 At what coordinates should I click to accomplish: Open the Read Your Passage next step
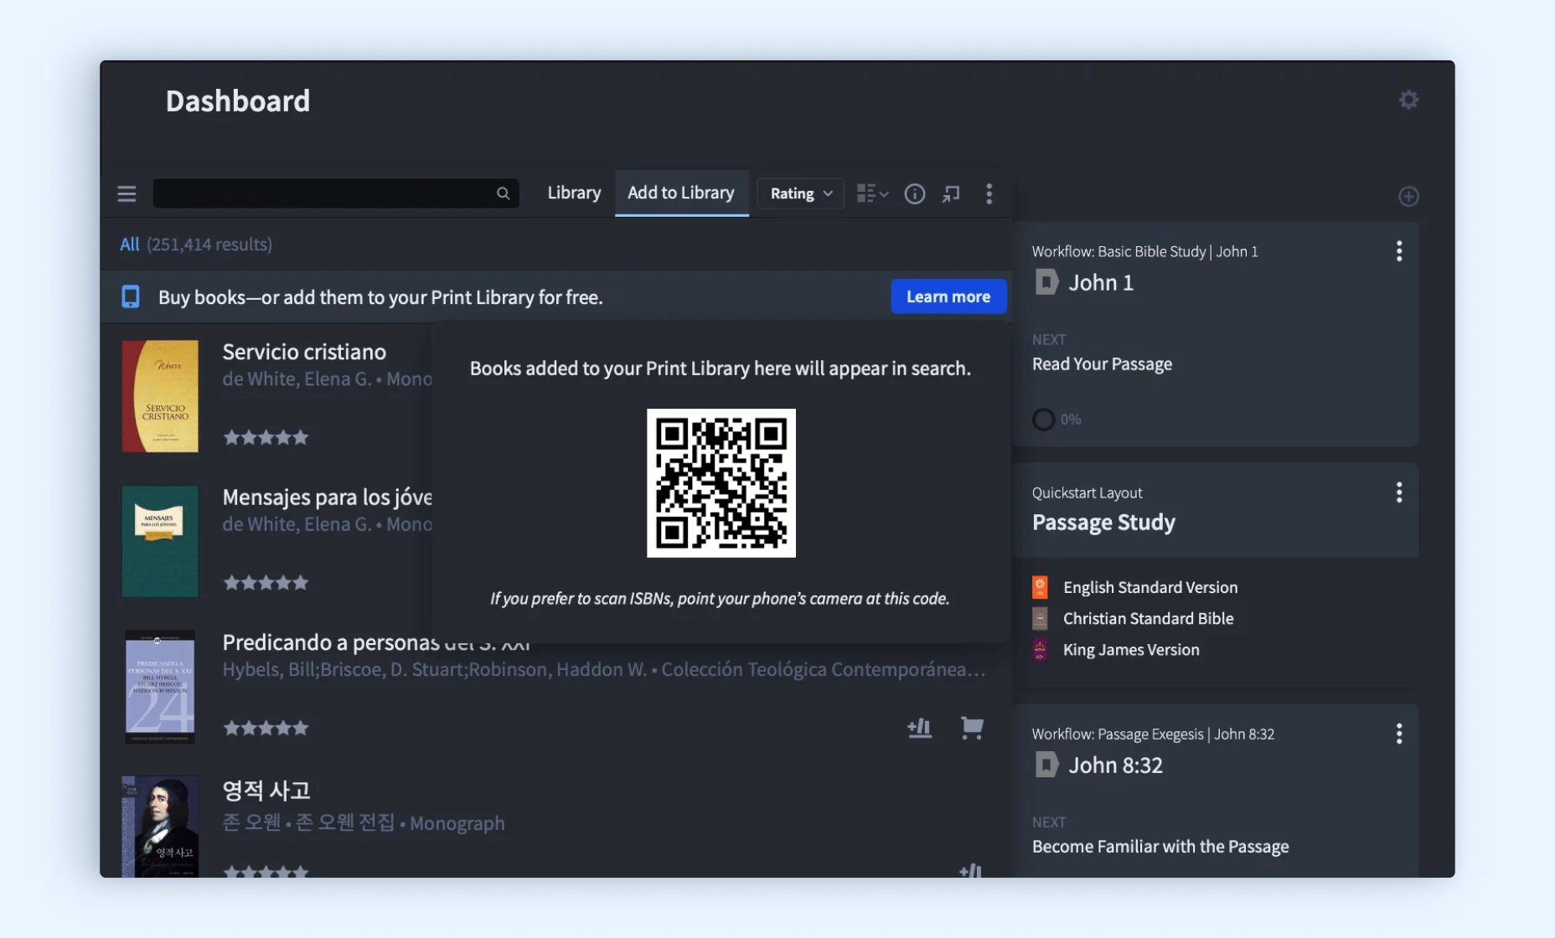point(1102,364)
